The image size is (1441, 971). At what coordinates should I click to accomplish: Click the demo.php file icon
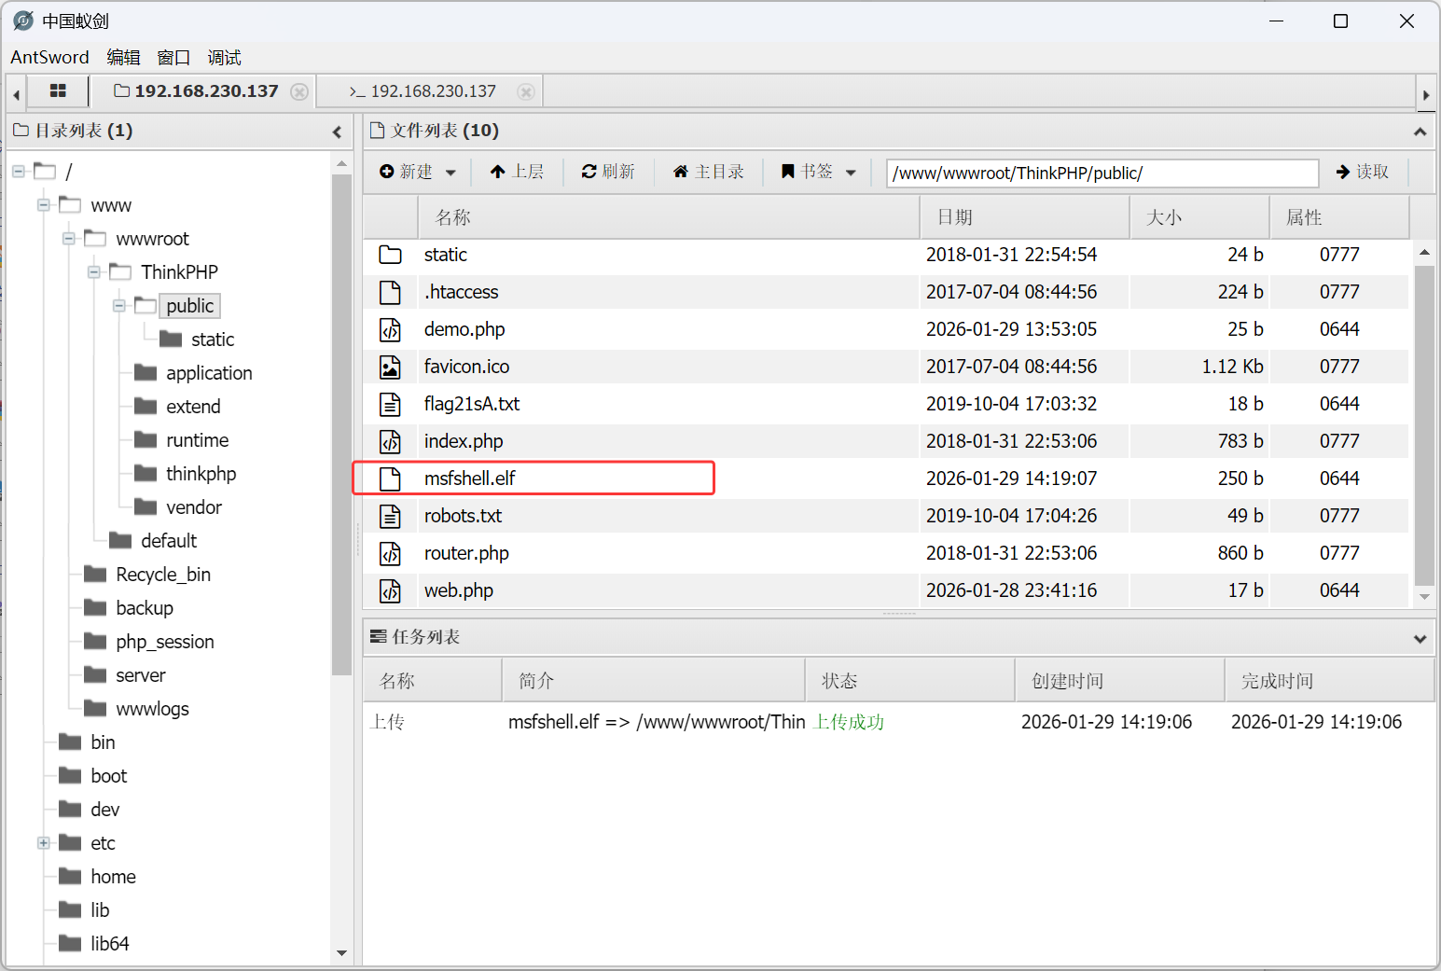tap(390, 329)
